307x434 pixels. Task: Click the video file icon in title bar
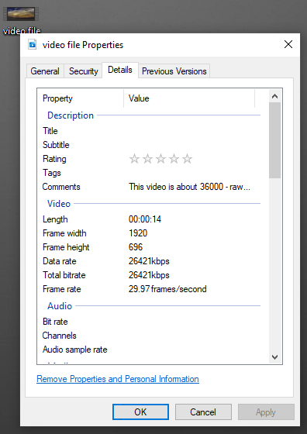(33, 45)
